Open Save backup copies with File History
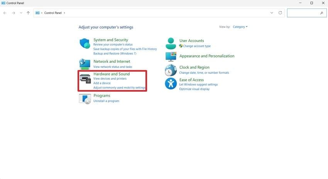The width and height of the screenshot is (328, 179). pyautogui.click(x=125, y=49)
